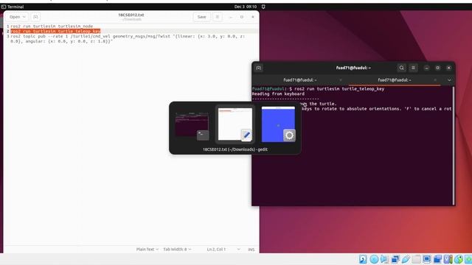472x265 pixels.
Task: Click the Terminal window scrollbar
Action: click(x=454, y=146)
